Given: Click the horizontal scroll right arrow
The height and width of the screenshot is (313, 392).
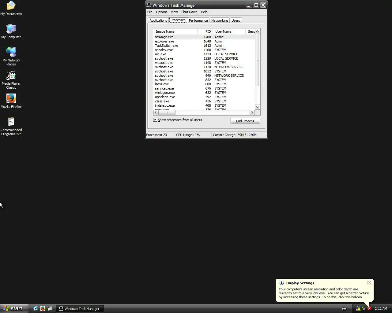Looking at the screenshot, I should [x=252, y=112].
